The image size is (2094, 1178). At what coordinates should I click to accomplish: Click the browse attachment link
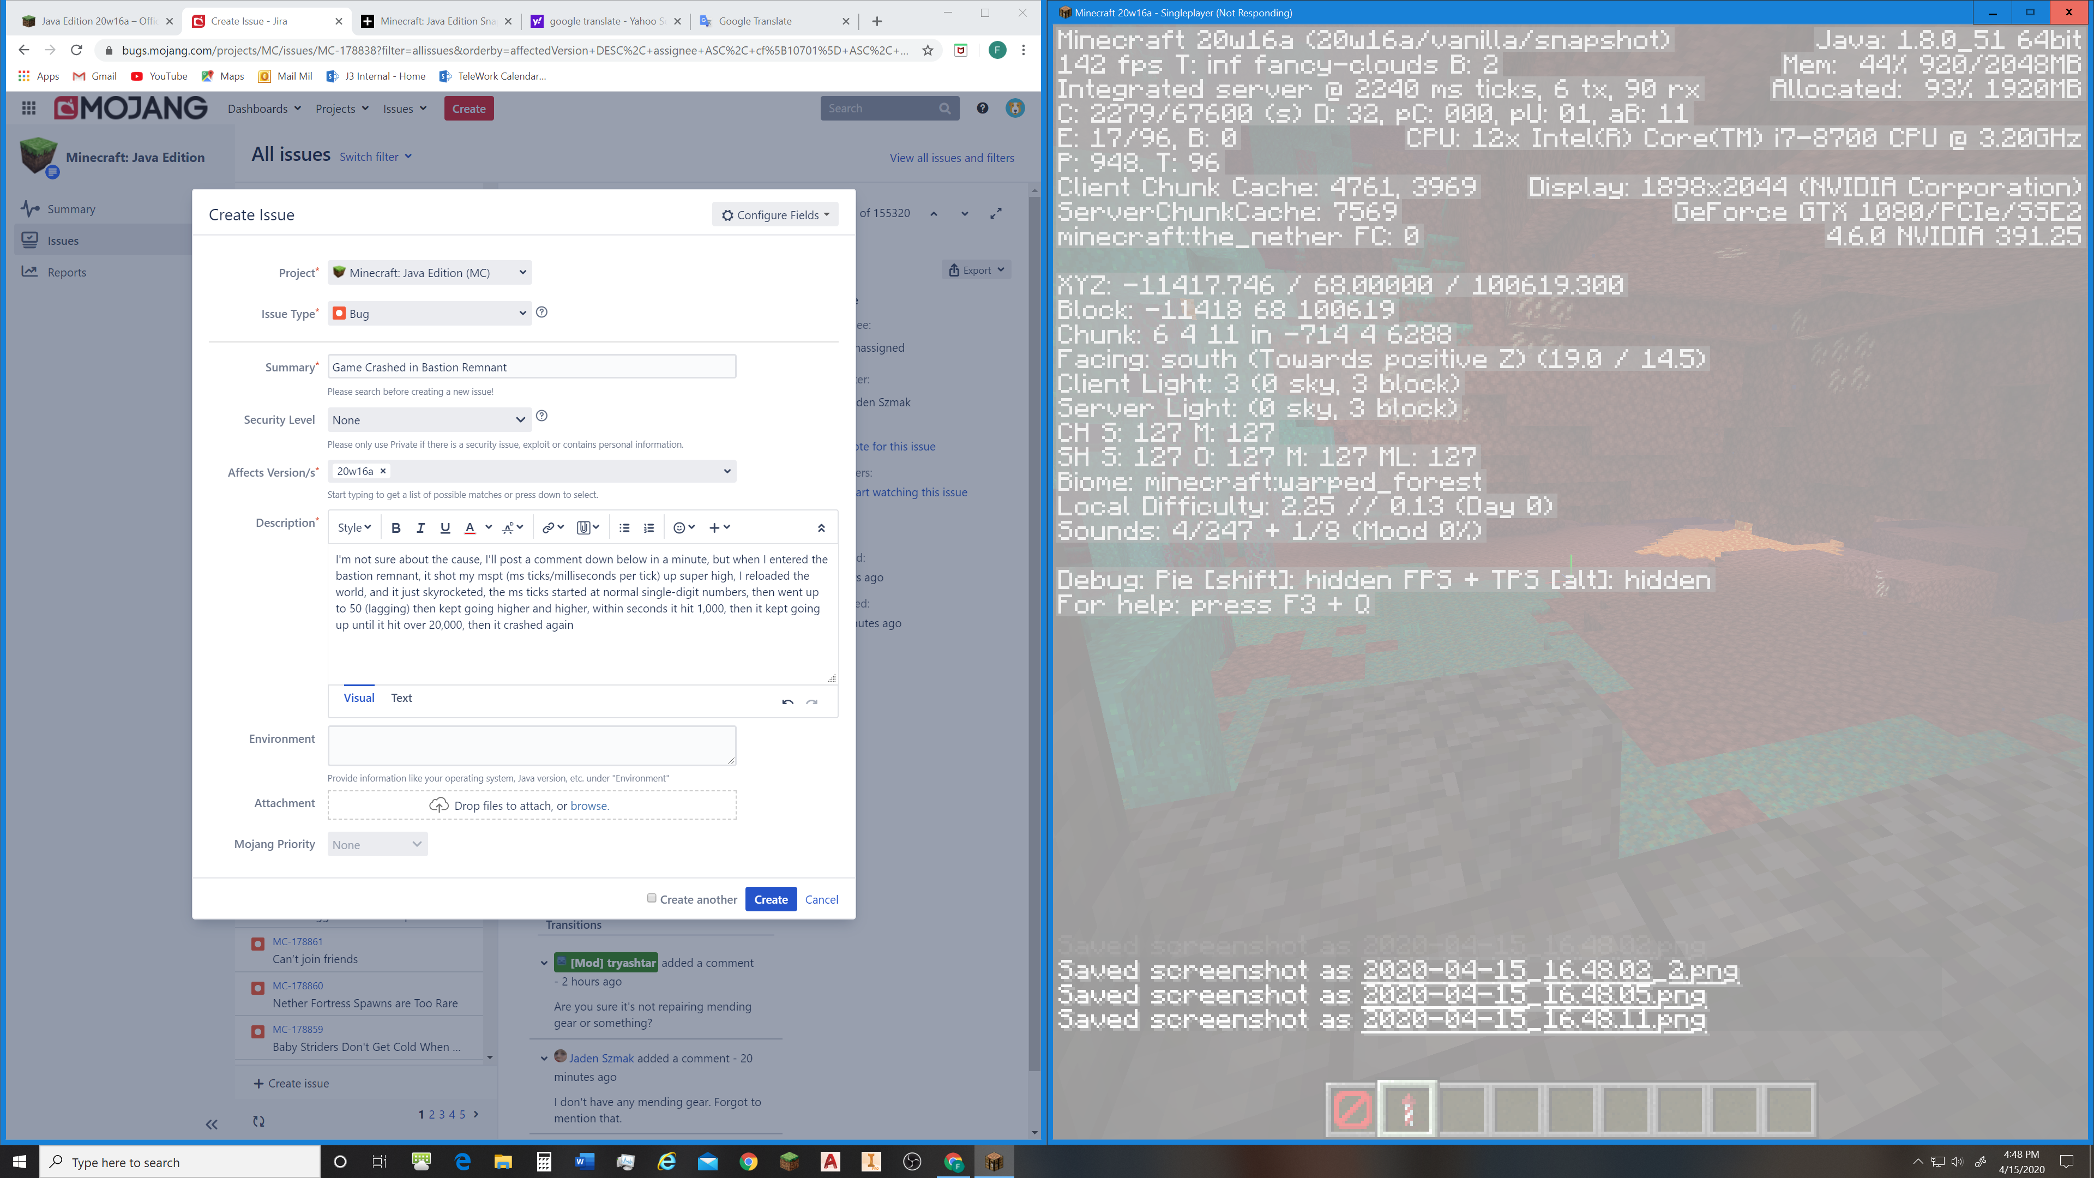click(x=588, y=806)
